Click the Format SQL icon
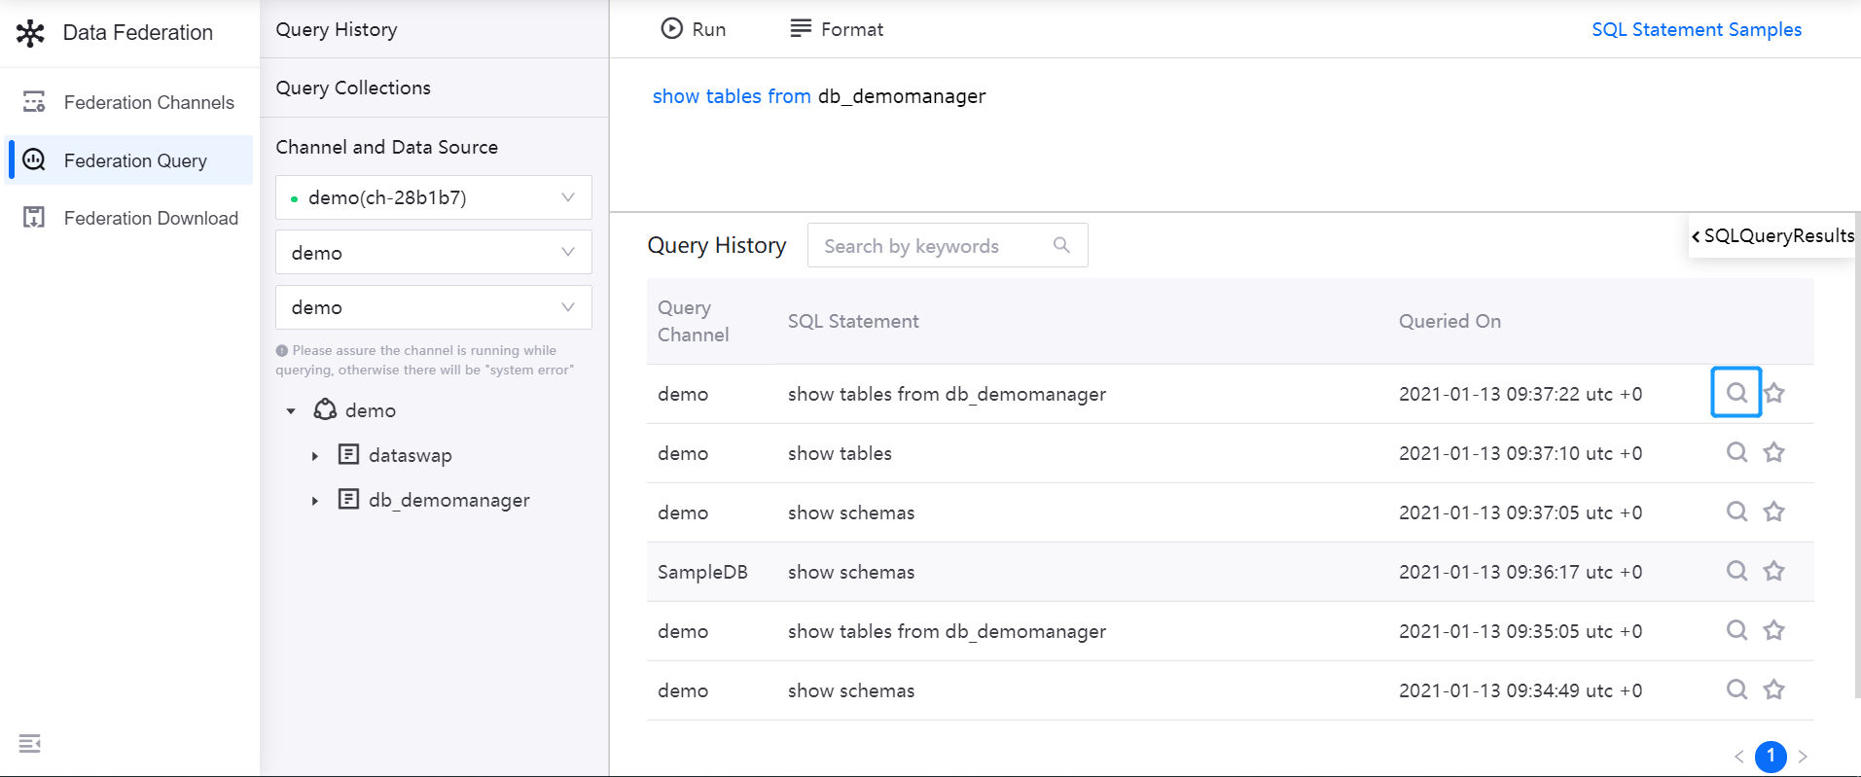 (x=801, y=28)
